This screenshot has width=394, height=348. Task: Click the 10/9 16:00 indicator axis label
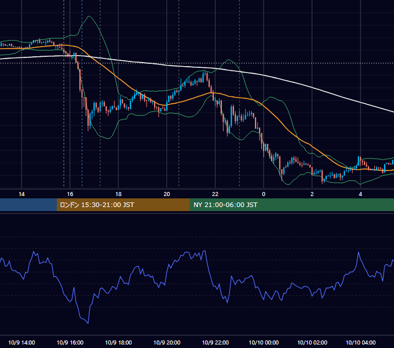(70, 342)
